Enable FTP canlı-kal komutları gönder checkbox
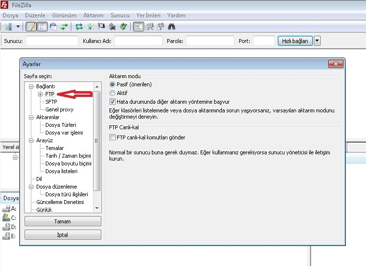The image size is (366, 272). coord(113,137)
